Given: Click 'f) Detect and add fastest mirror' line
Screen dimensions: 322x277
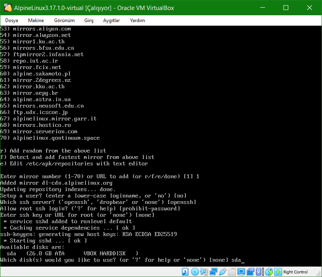Looking at the screenshot, I should click(x=77, y=157).
